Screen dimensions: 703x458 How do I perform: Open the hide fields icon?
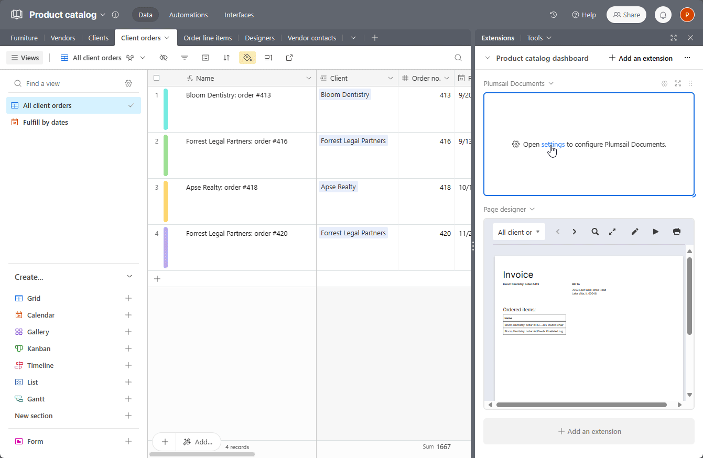pos(164,58)
